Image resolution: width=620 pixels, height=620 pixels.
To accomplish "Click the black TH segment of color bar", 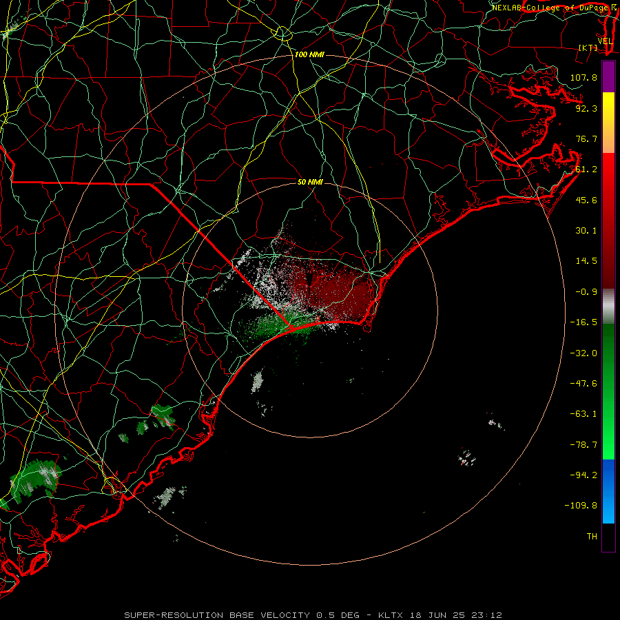I will pos(608,537).
